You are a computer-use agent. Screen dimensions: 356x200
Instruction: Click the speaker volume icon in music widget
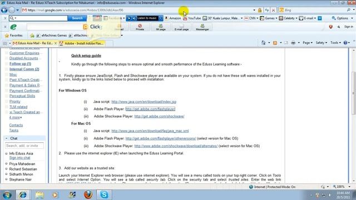pos(134,18)
